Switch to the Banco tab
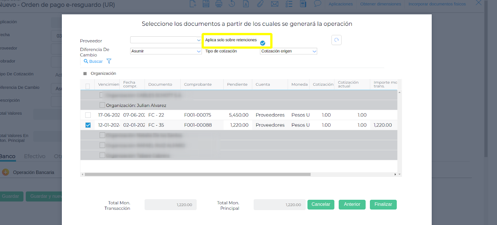 (7, 156)
